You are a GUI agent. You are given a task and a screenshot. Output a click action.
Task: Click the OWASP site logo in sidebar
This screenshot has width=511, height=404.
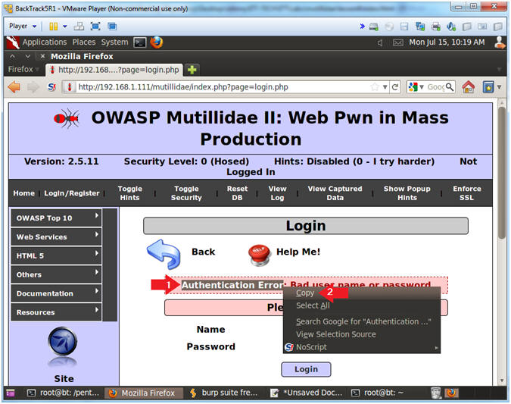click(62, 342)
